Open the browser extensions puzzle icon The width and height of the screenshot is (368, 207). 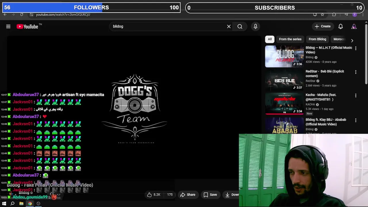point(334,14)
